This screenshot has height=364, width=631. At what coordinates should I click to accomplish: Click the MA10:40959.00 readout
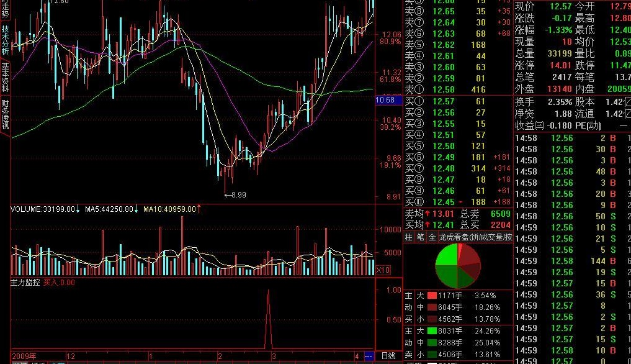pyautogui.click(x=172, y=209)
